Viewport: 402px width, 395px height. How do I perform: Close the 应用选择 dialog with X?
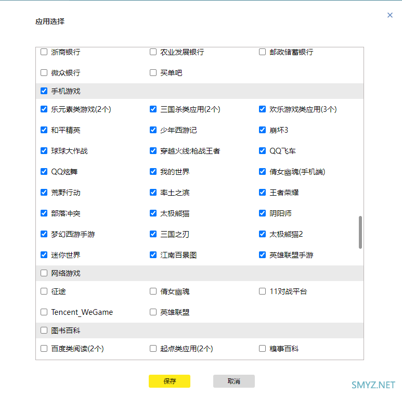click(390, 15)
